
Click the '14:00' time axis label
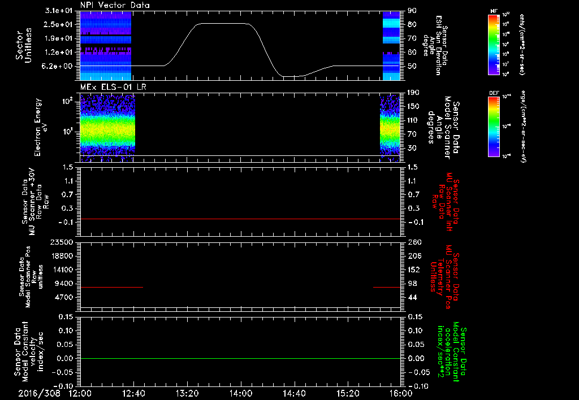click(241, 393)
